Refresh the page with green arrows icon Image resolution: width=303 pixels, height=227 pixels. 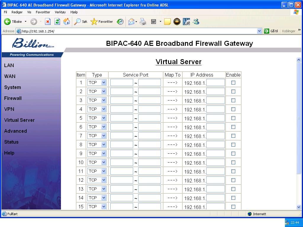57,22
